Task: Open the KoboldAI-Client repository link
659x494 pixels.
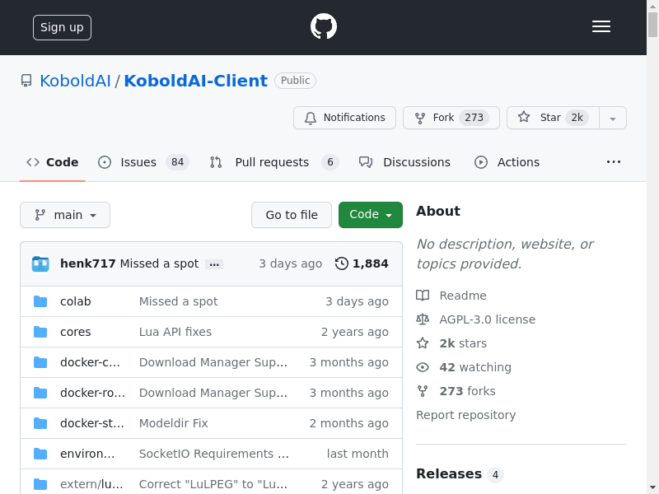Action: 195,81
